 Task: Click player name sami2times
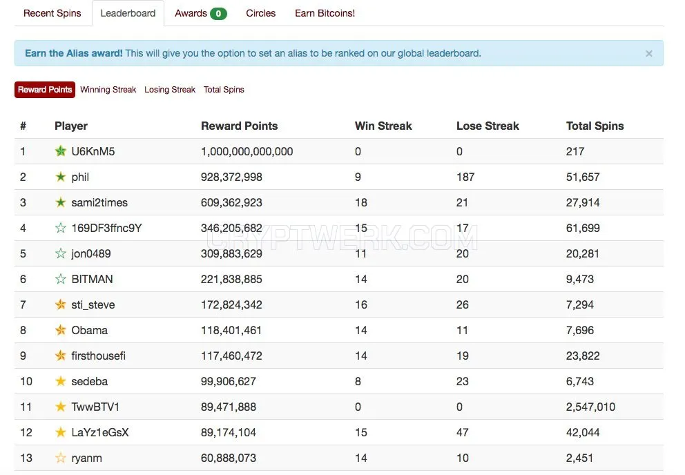pos(99,202)
